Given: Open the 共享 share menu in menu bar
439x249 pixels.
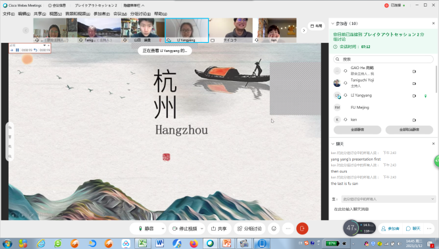Looking at the screenshot, I should pyautogui.click(x=39, y=14).
